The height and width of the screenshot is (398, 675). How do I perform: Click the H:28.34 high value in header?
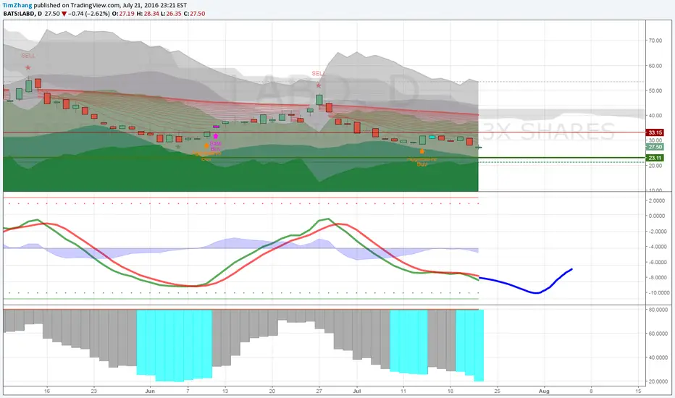(x=148, y=14)
